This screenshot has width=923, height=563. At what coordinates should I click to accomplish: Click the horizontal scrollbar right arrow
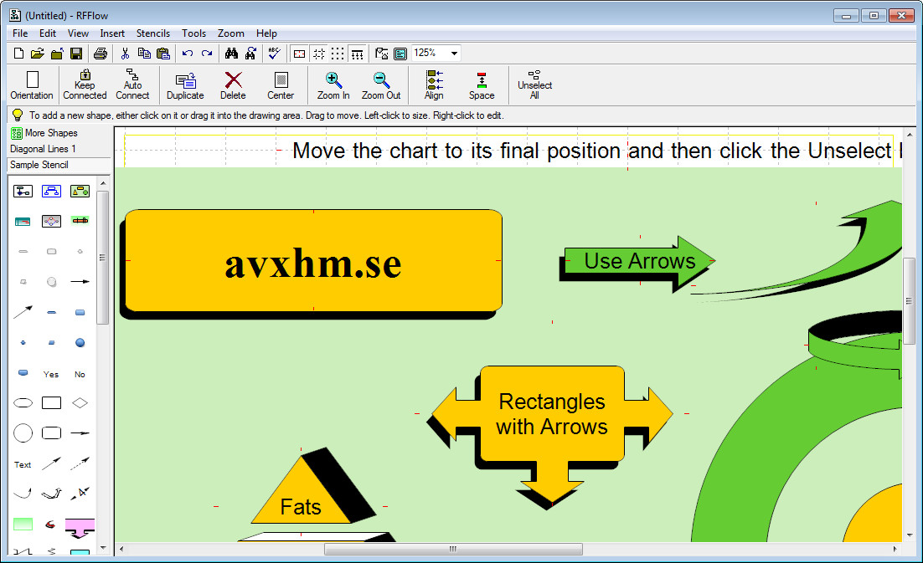(895, 549)
